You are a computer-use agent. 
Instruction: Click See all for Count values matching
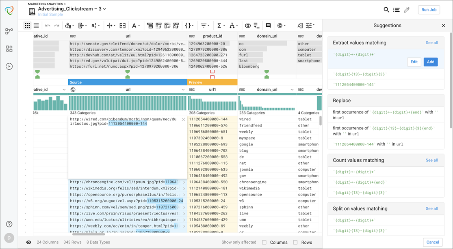[431, 160]
